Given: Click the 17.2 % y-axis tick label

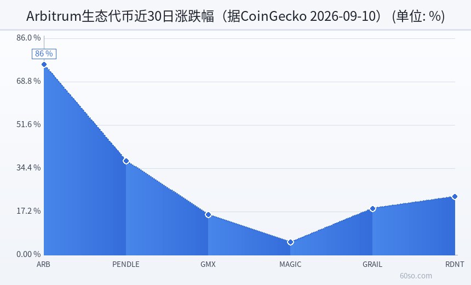Looking at the screenshot, I should click(x=28, y=211).
